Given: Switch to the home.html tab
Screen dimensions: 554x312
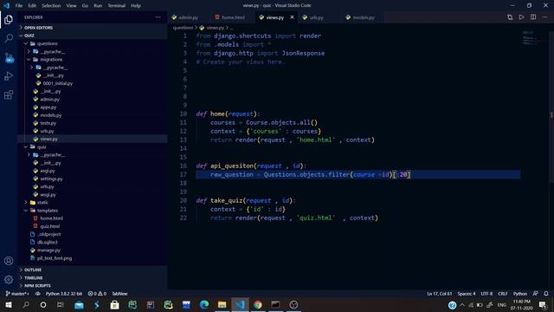Looking at the screenshot, I should (233, 17).
